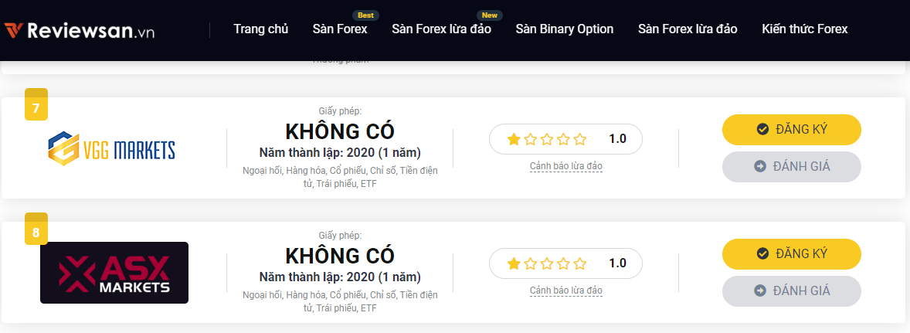Click the filled star in VGG Markets rating
The height and width of the screenshot is (333, 910).
coord(514,139)
